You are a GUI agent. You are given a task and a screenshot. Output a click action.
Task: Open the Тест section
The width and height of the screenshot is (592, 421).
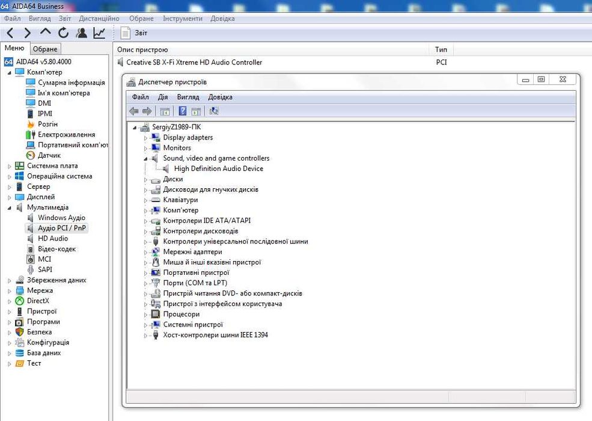point(34,363)
